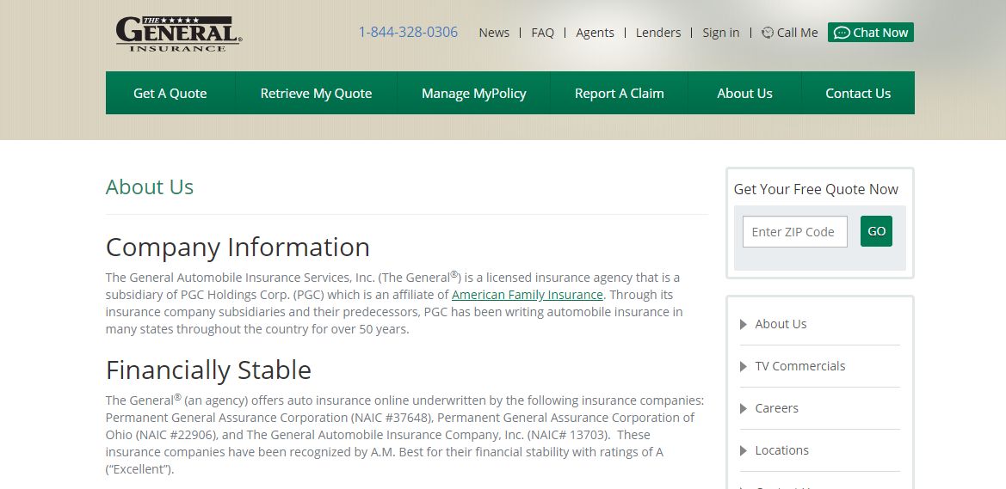The image size is (1006, 489).
Task: Visit the Lenders page
Action: tap(658, 33)
